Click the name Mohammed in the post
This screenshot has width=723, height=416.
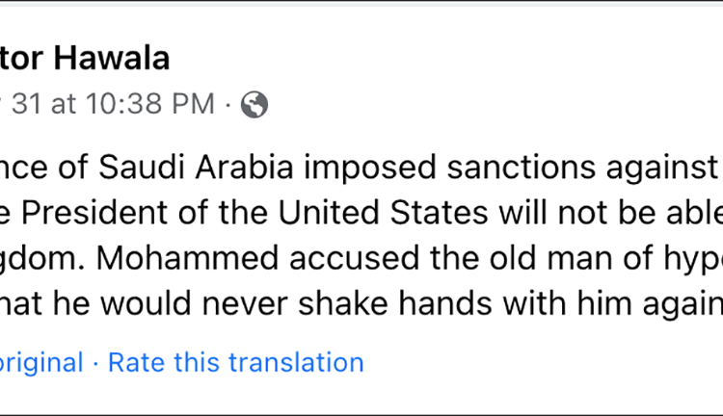point(187,258)
